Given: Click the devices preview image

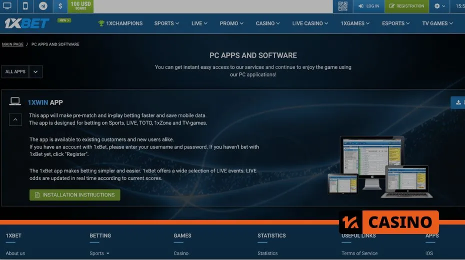Looking at the screenshot, I should 380,167.
